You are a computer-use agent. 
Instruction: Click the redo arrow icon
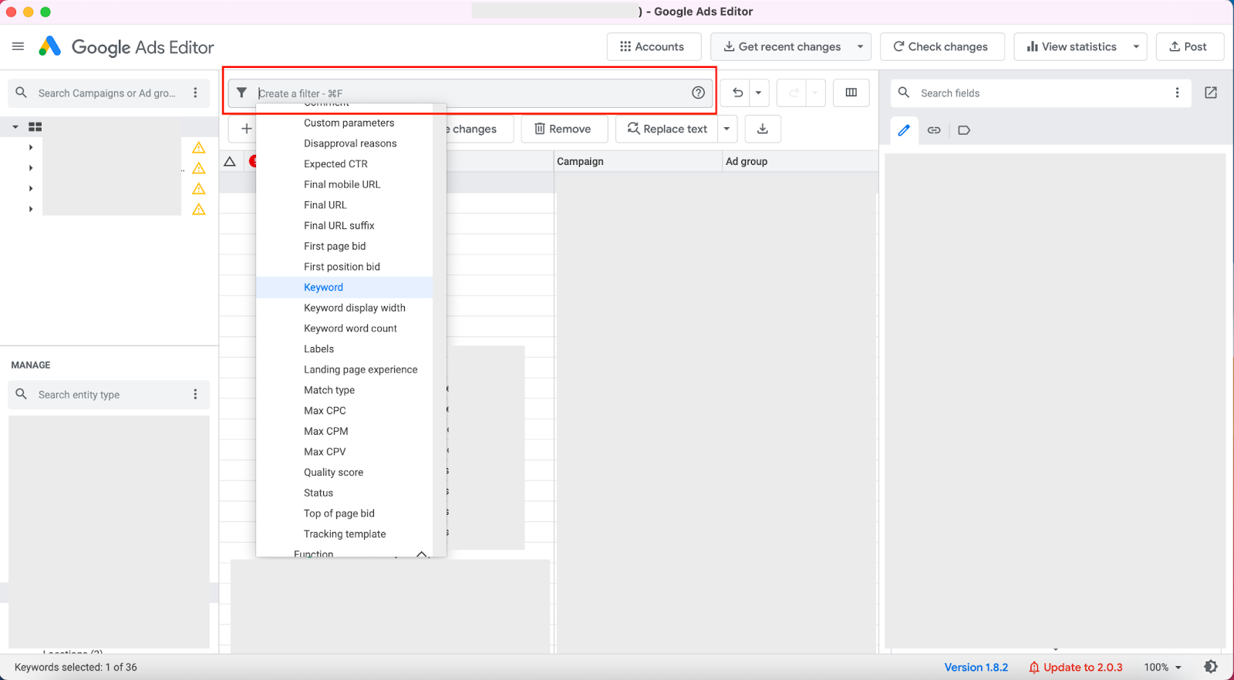(794, 93)
